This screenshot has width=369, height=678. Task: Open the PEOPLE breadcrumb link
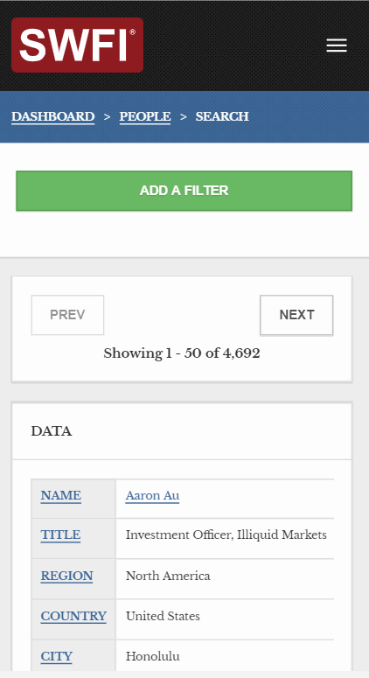pos(145,116)
